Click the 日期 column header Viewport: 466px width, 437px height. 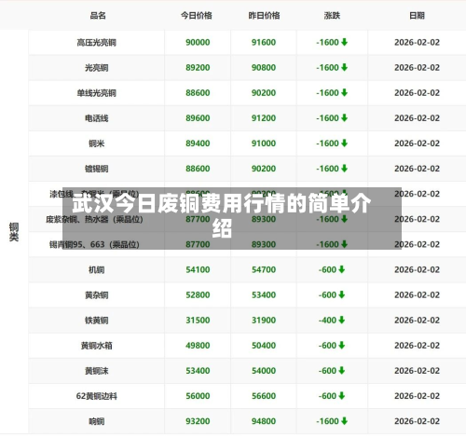tap(417, 16)
